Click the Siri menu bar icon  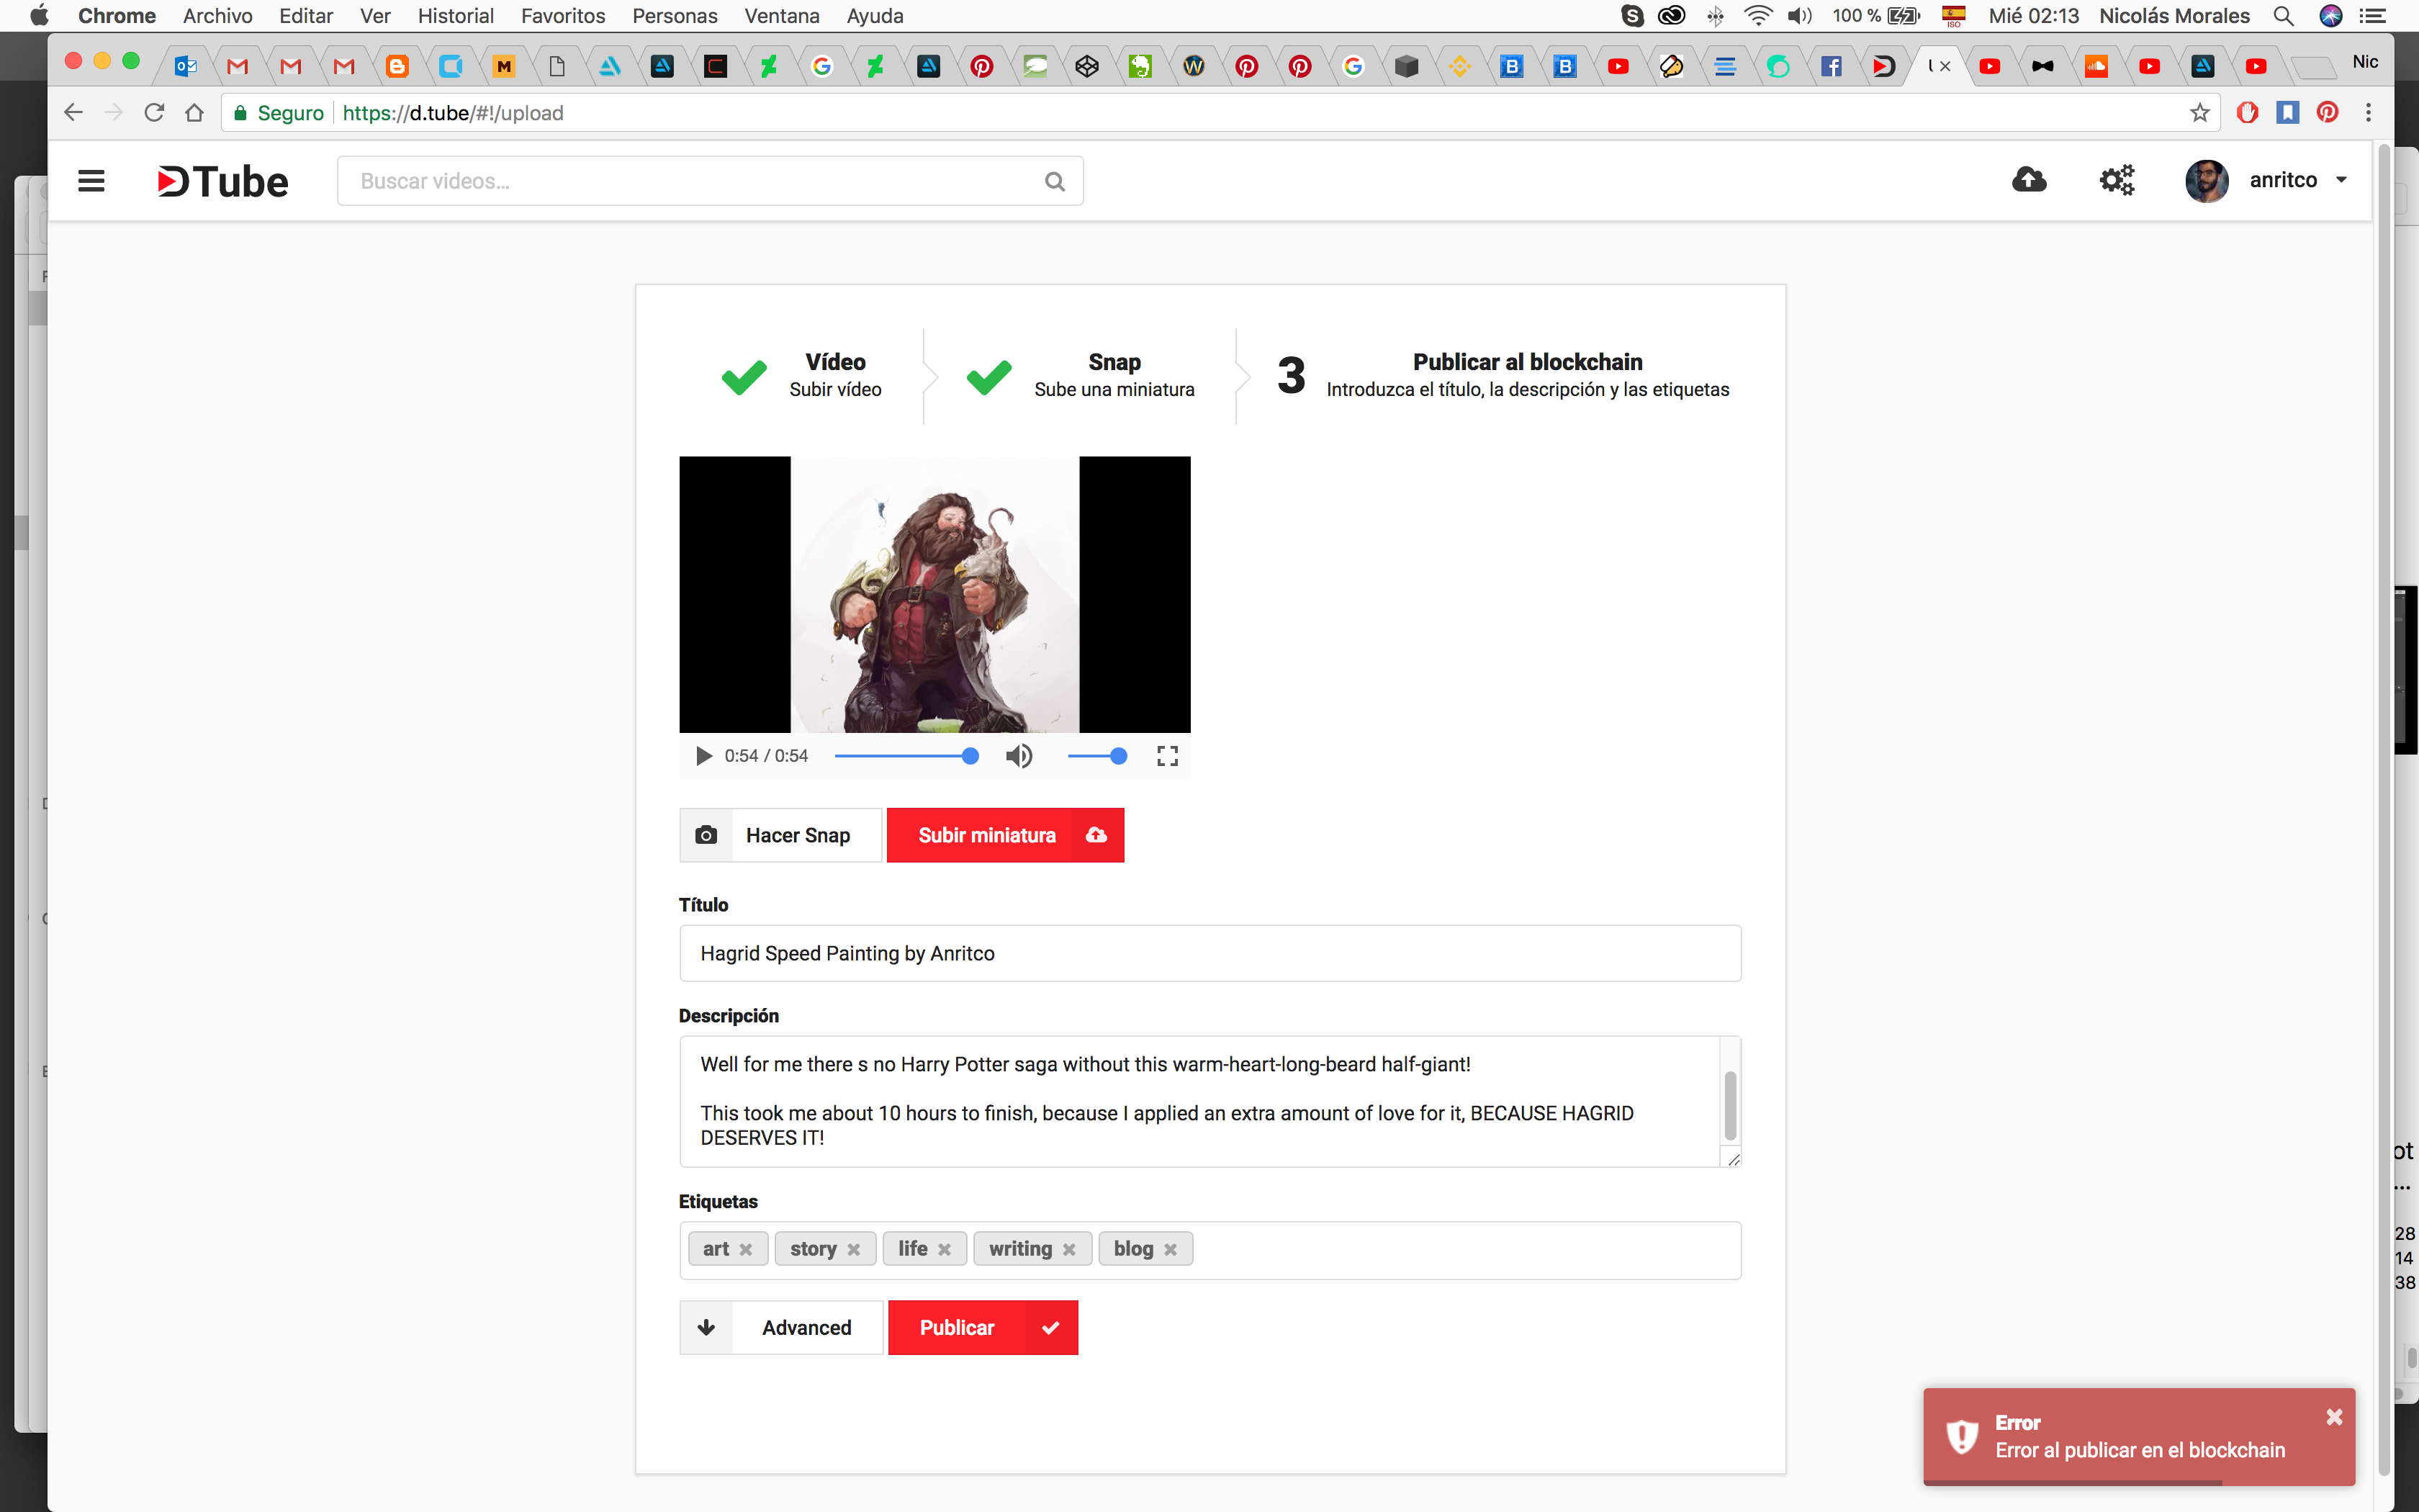2331,15
